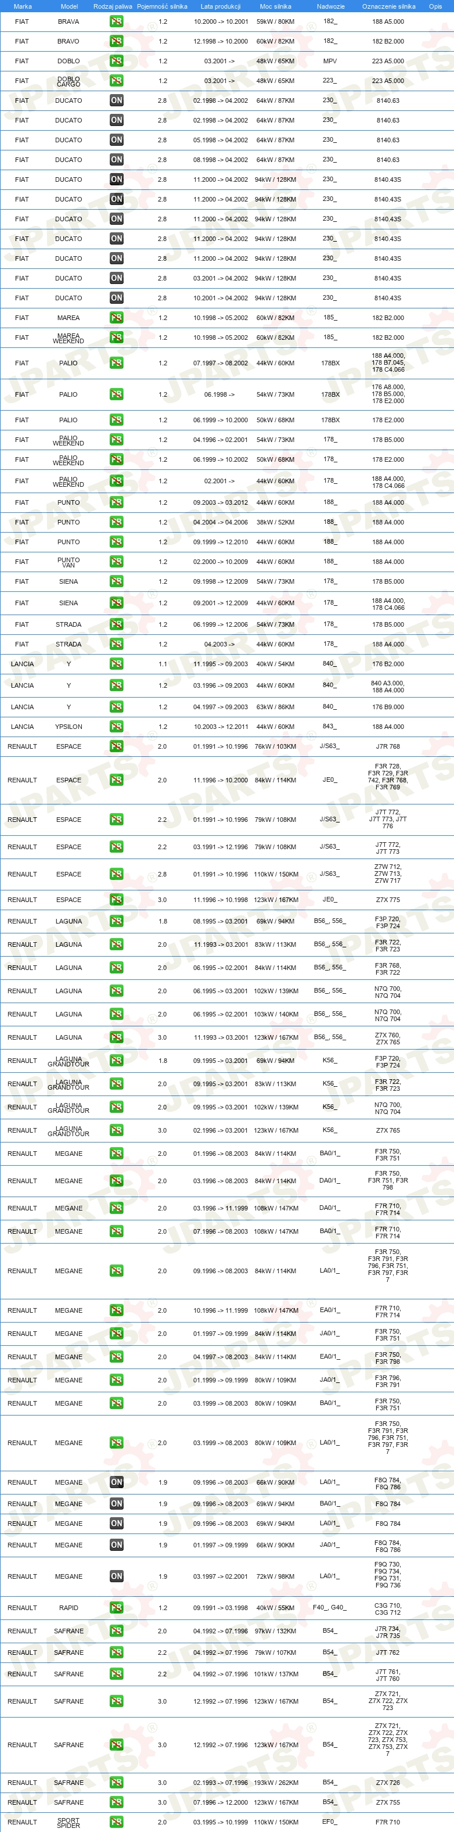
Task: Click petrol pump icon in FIAT BRAVO row
Action: (117, 41)
